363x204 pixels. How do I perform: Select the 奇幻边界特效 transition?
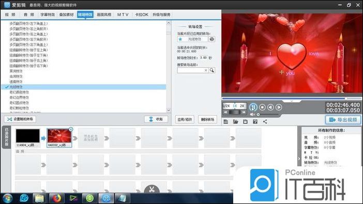[19, 98]
